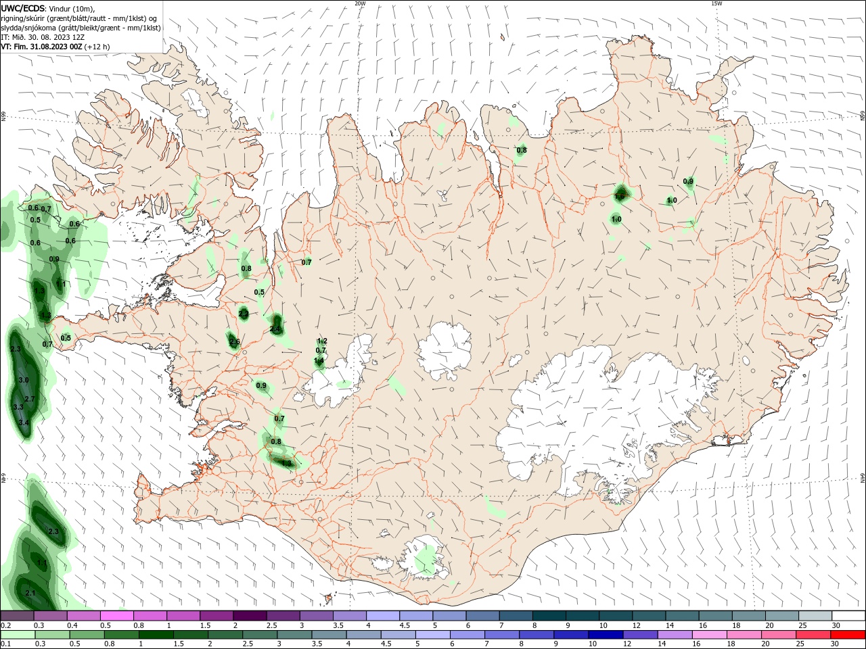Viewport: 866px width, 649px height.
Task: Pick the navy blue swatch between 10 and 12
Action: click(x=606, y=635)
